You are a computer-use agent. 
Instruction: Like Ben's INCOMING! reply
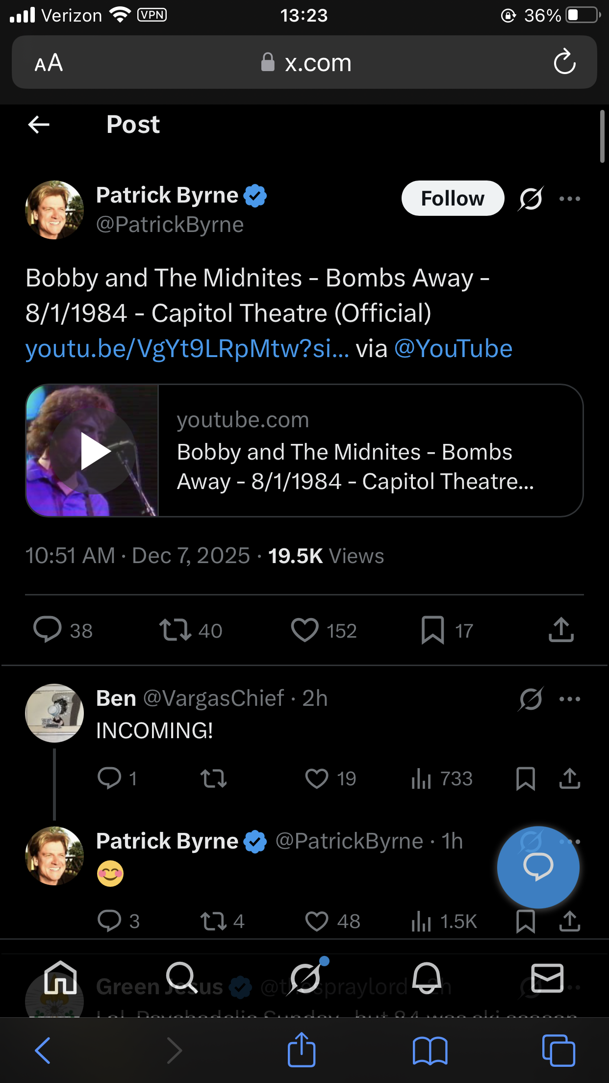pyautogui.click(x=317, y=778)
